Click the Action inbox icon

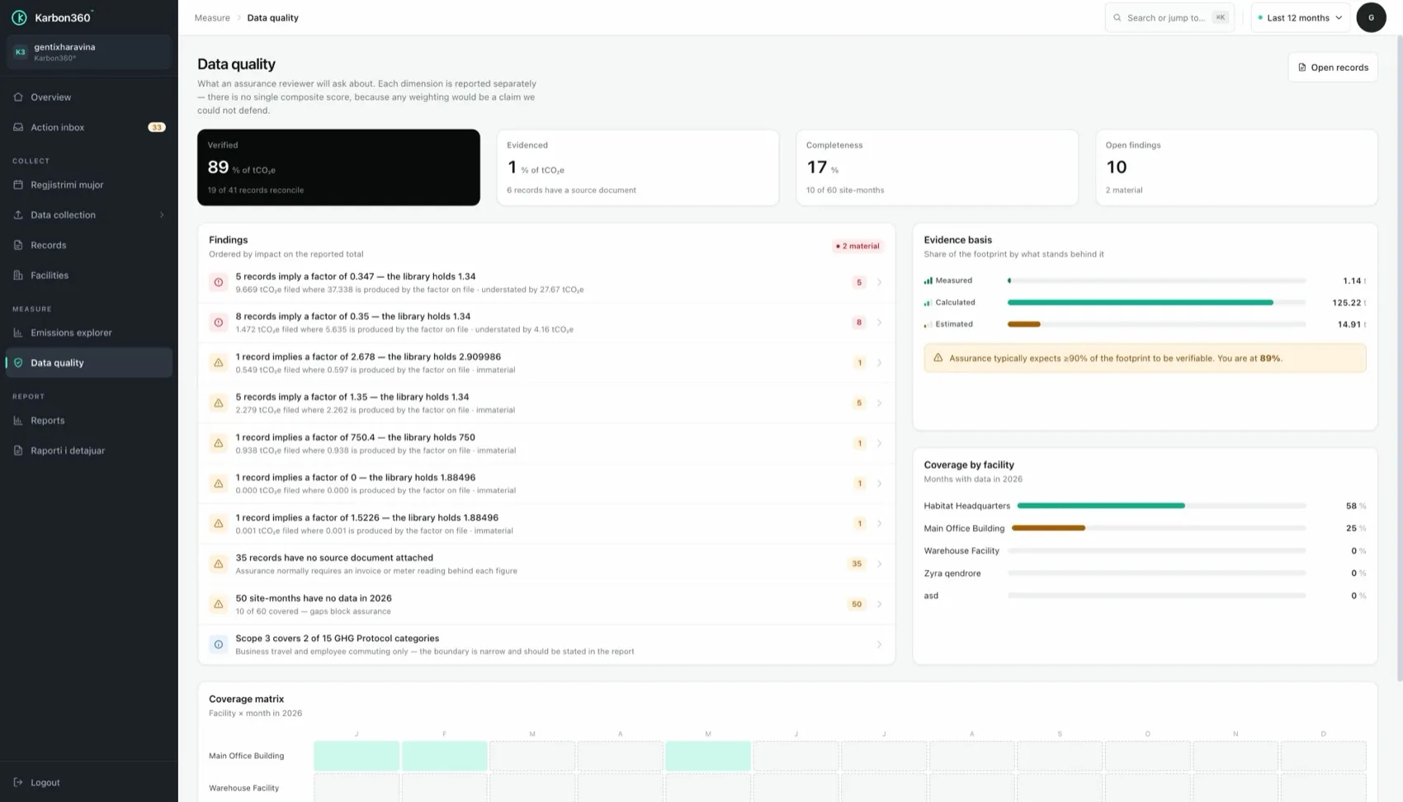point(18,127)
